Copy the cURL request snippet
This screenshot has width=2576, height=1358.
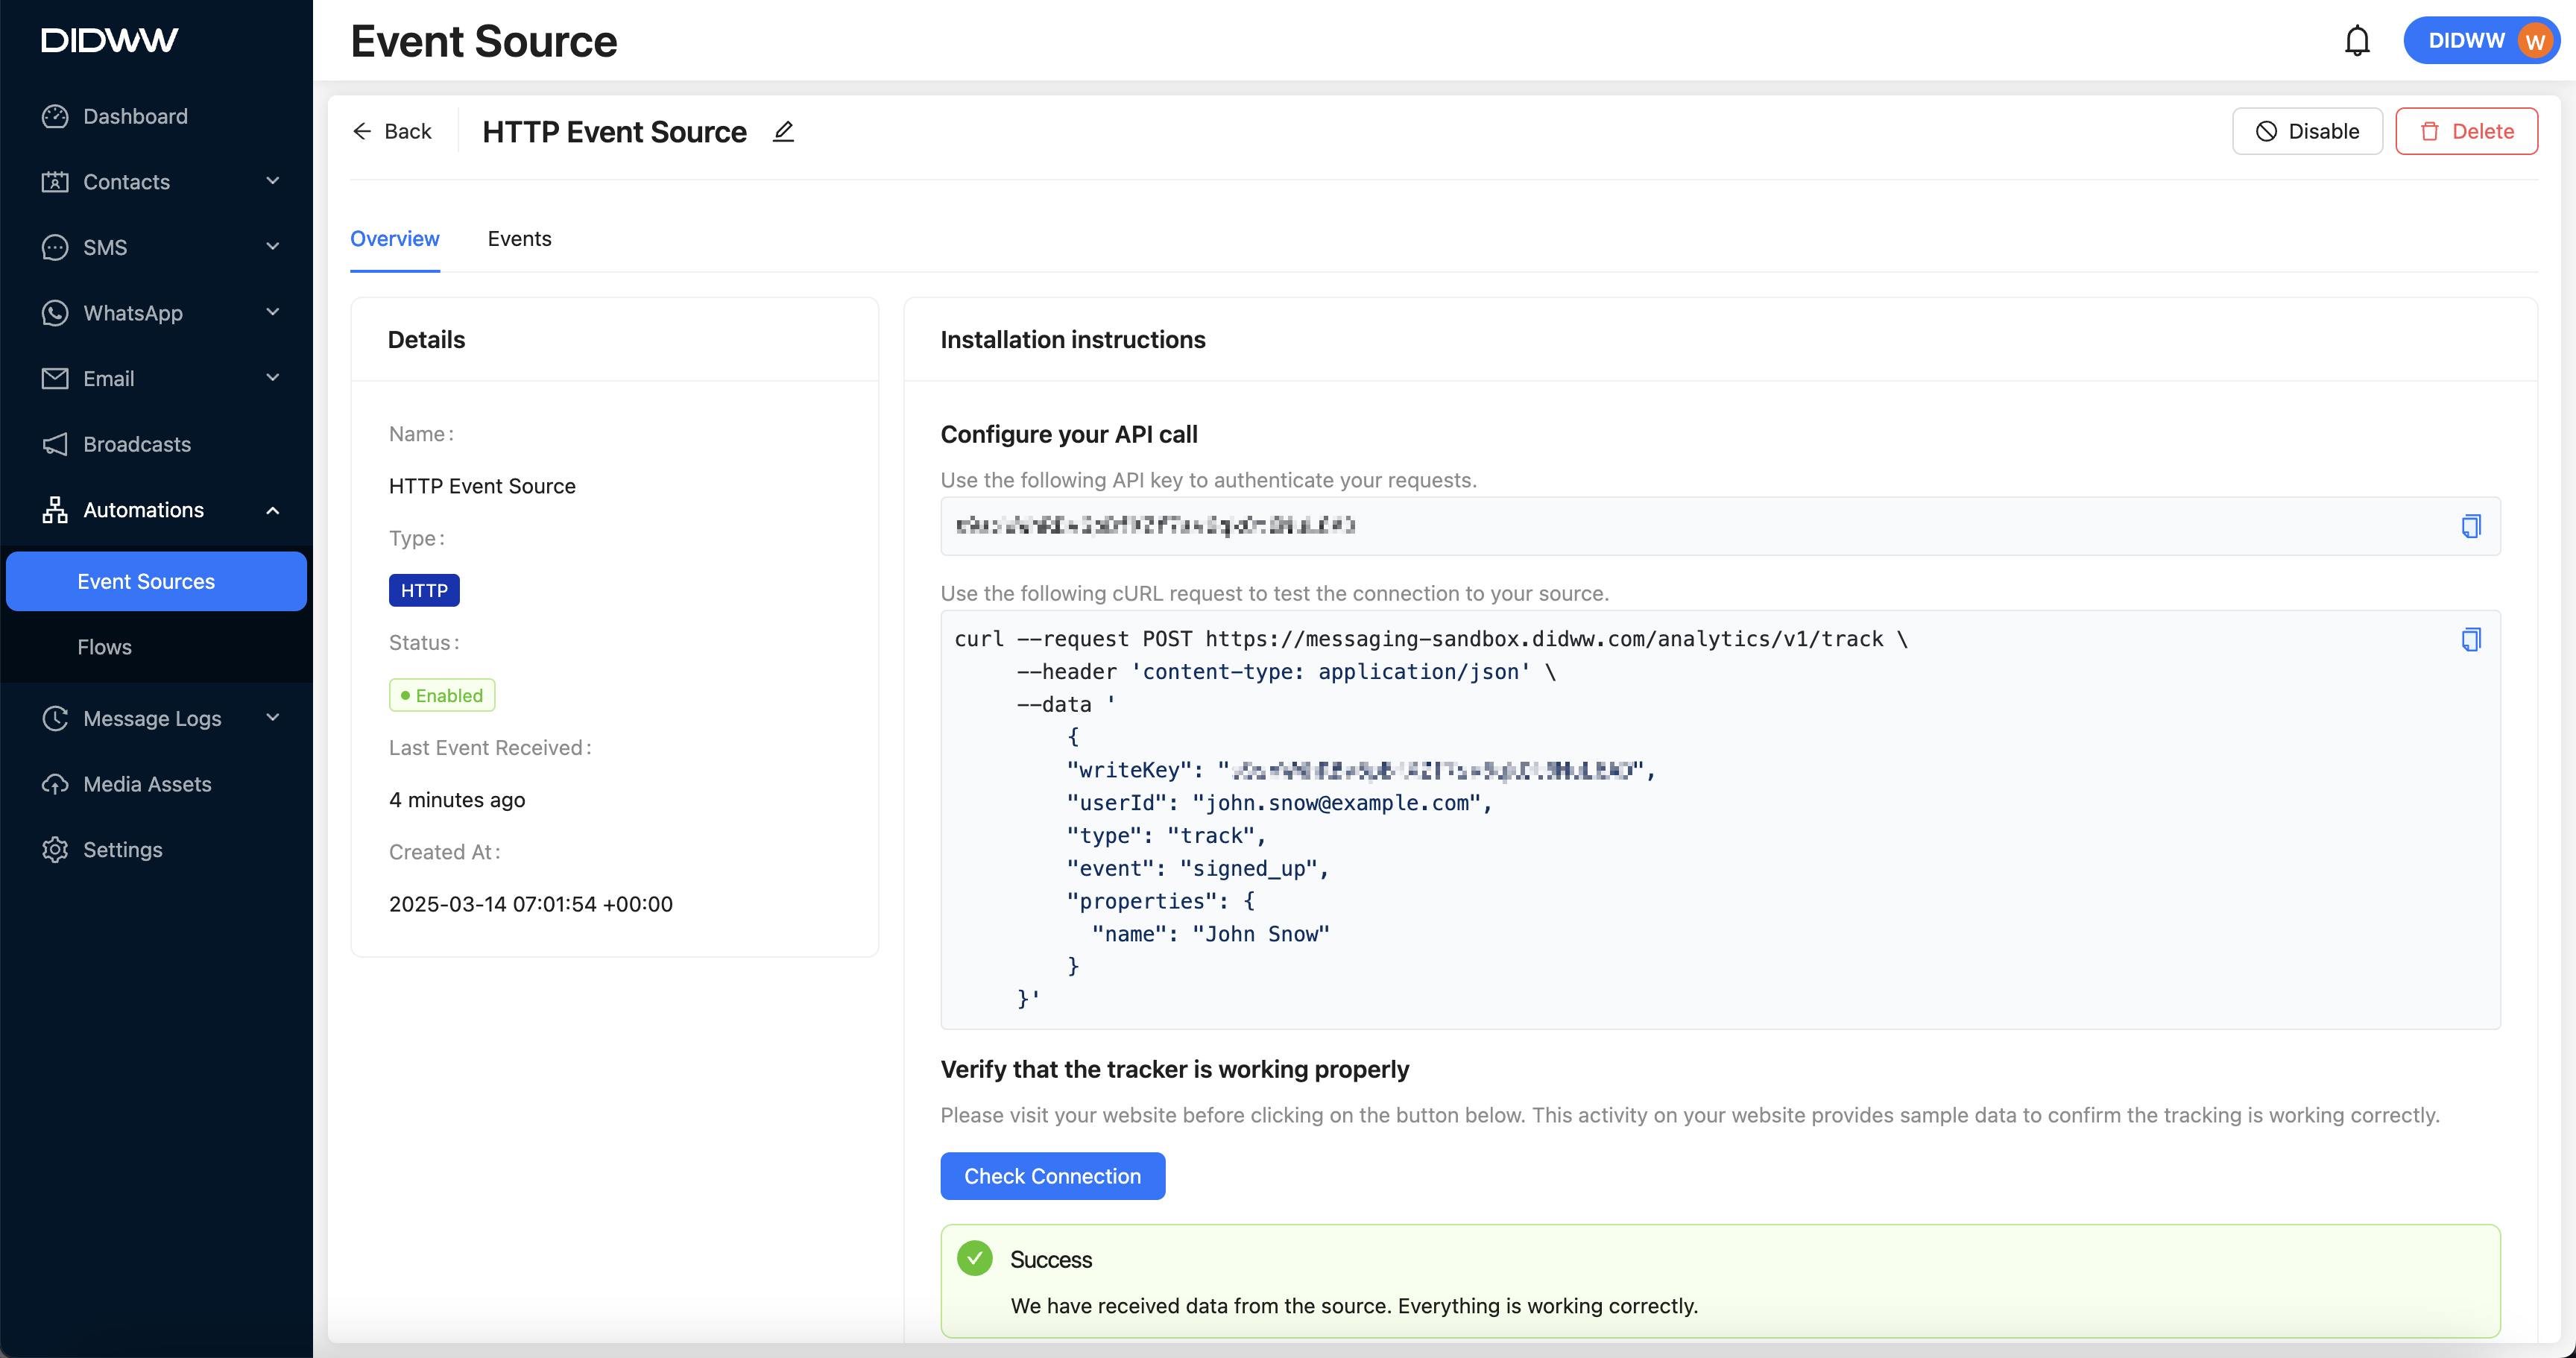tap(2470, 639)
